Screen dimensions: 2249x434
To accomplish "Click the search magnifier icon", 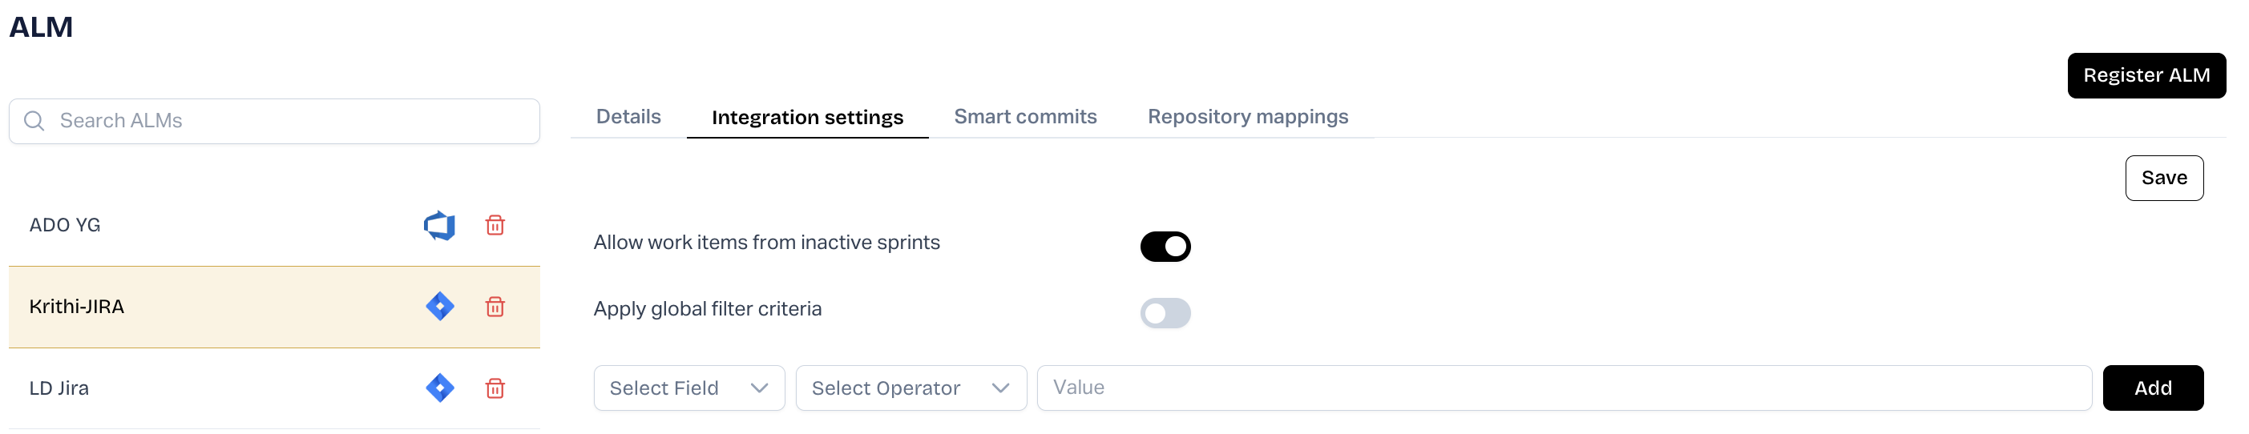I will [34, 121].
